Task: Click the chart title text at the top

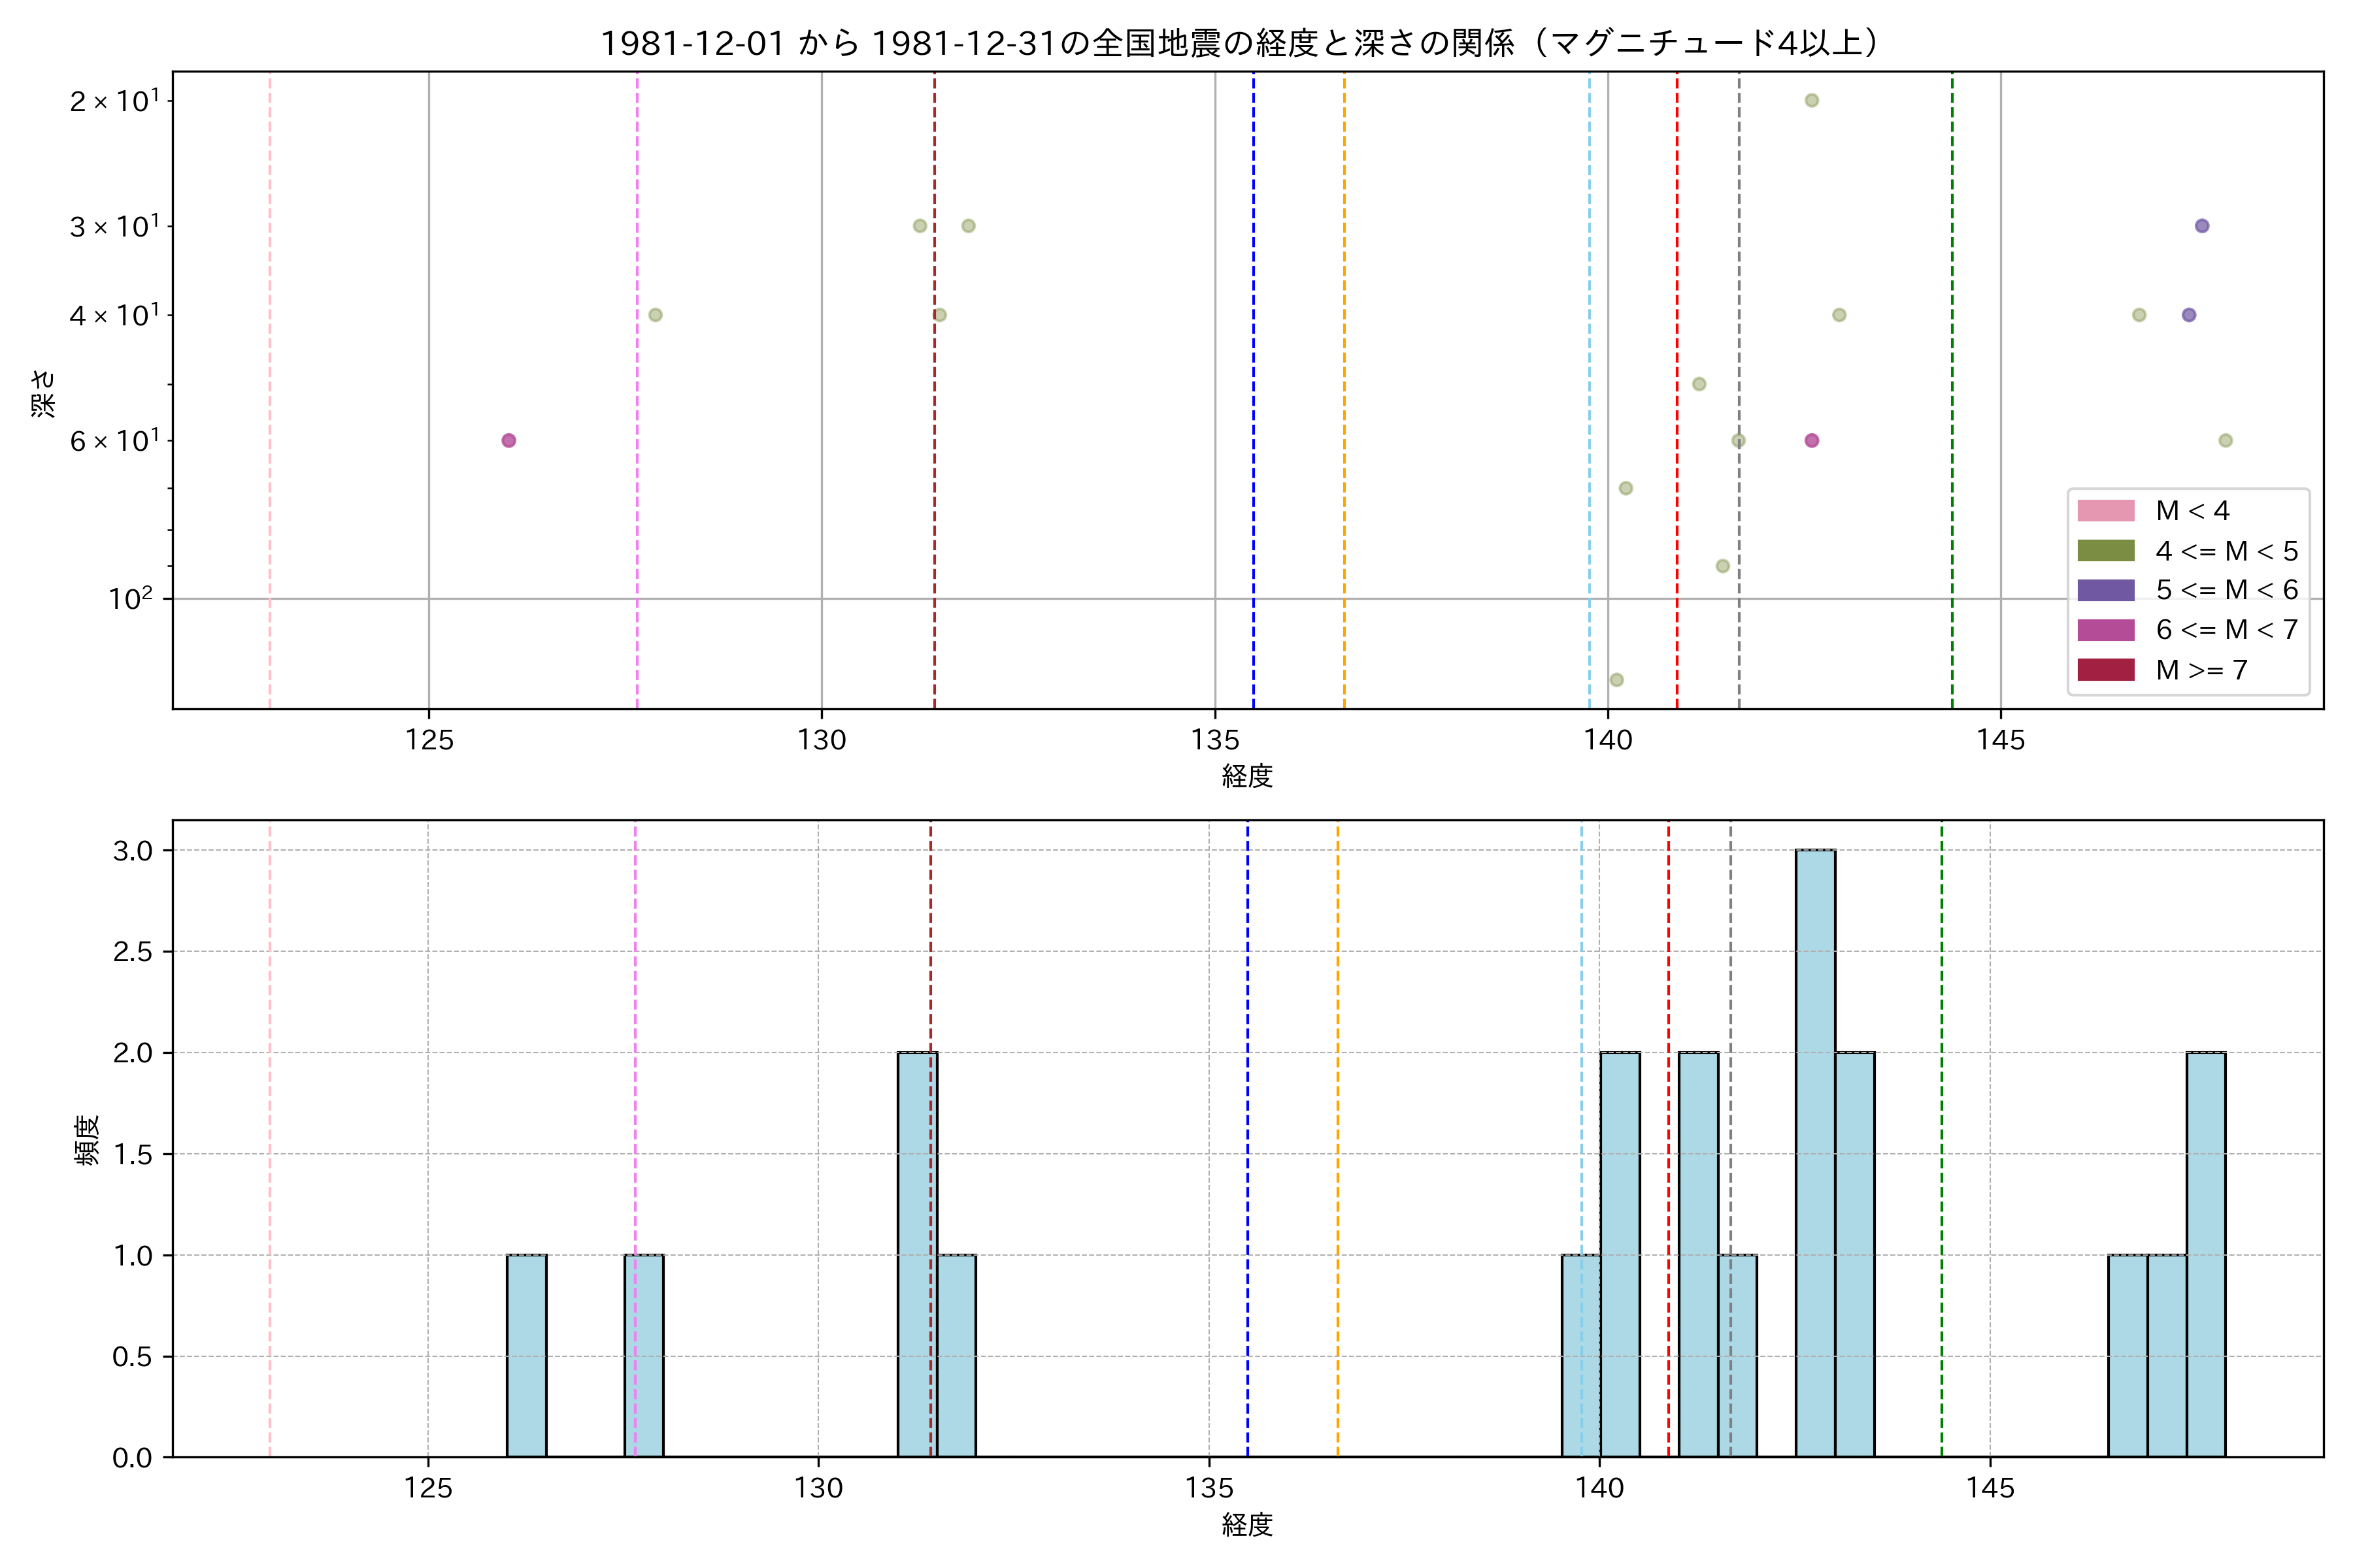Action: tap(1244, 43)
